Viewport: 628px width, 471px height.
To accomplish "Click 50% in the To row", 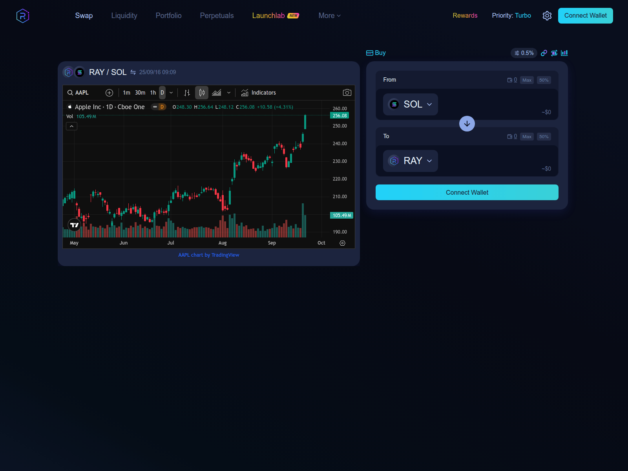I will tap(544, 137).
